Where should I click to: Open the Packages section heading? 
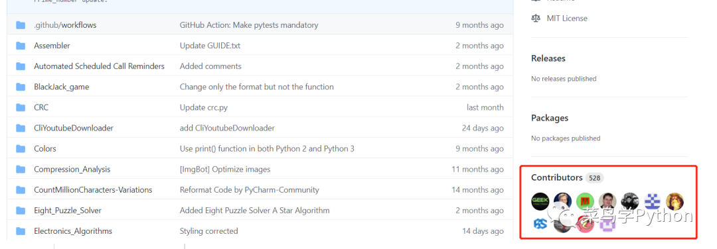550,118
